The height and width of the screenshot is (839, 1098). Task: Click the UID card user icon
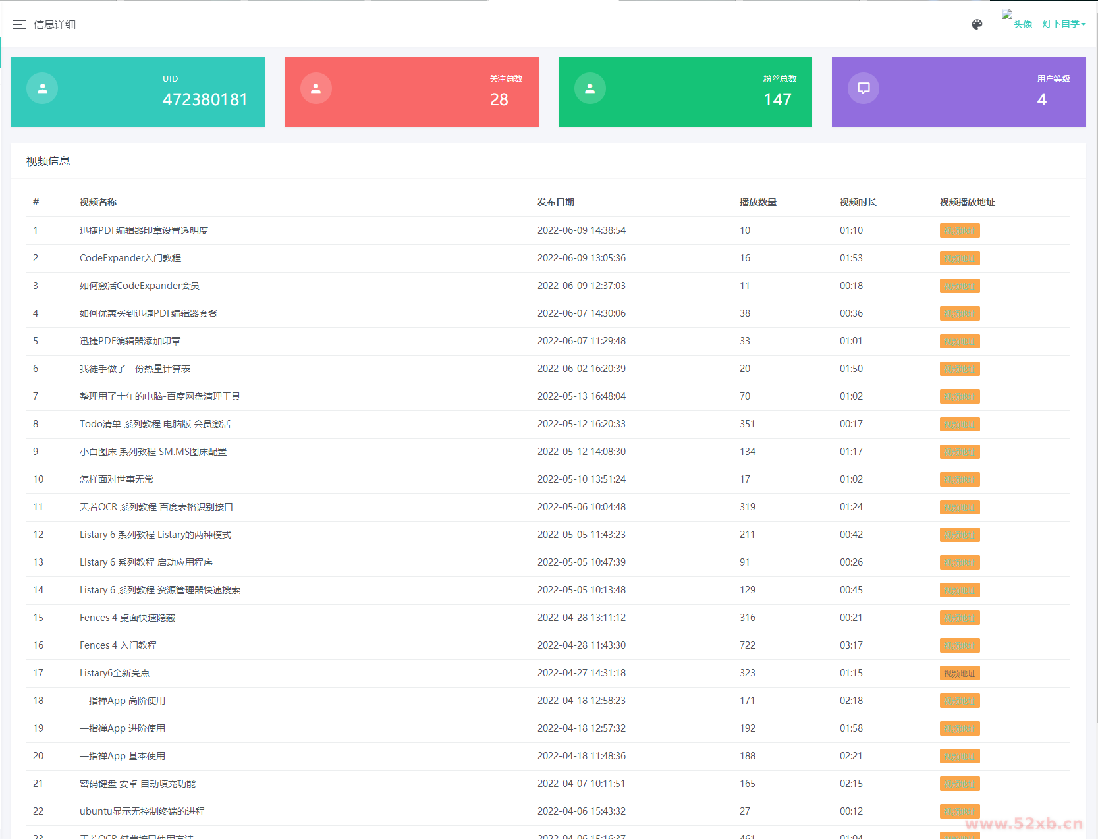(42, 88)
